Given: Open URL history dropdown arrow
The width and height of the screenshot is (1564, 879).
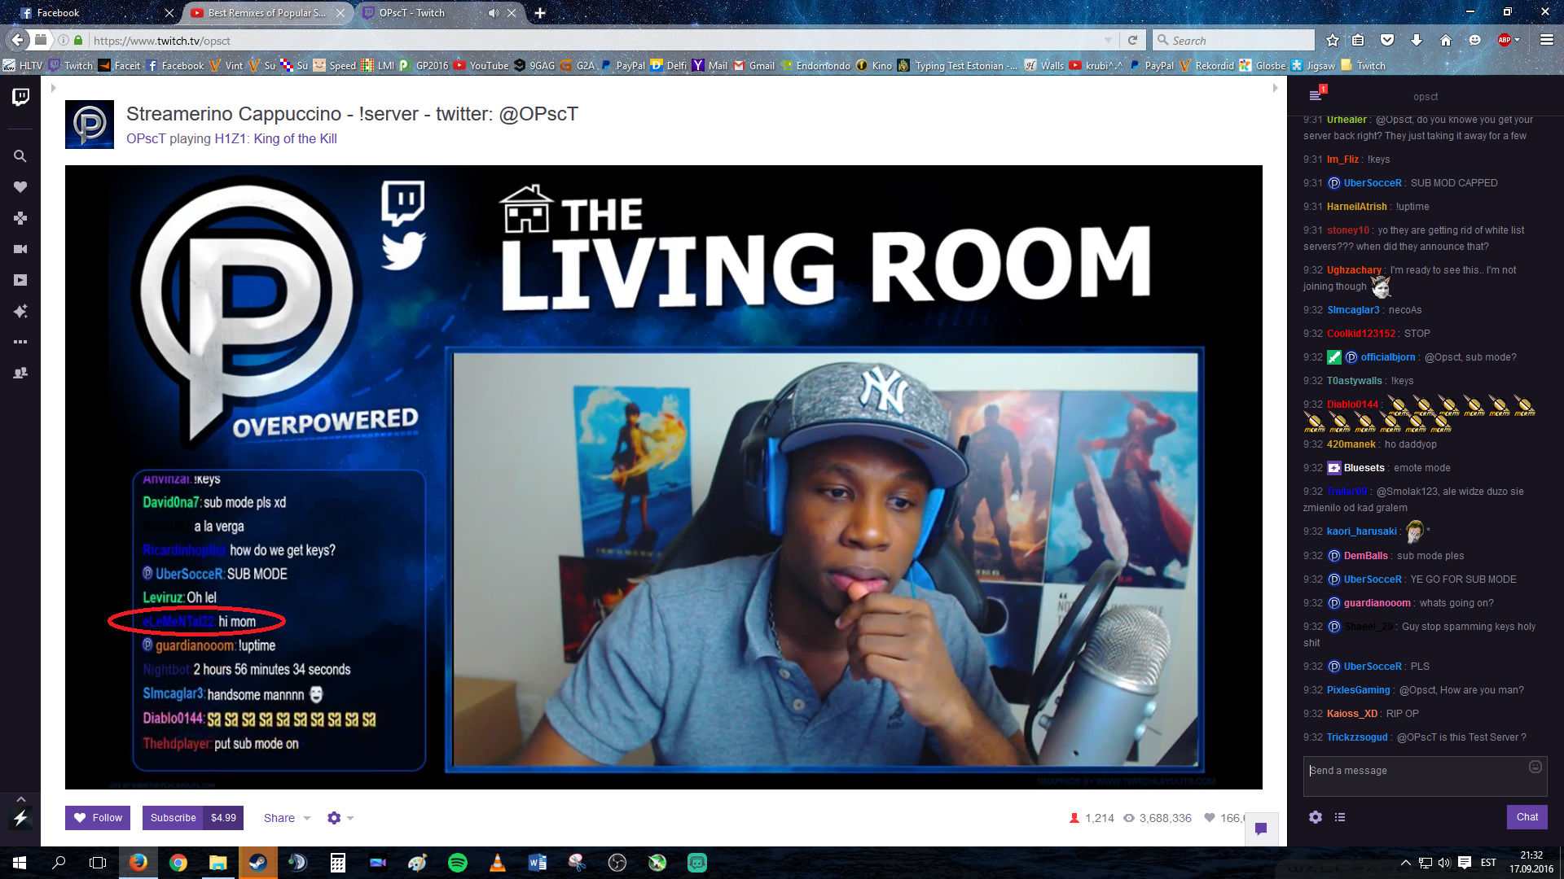Looking at the screenshot, I should tap(1108, 41).
